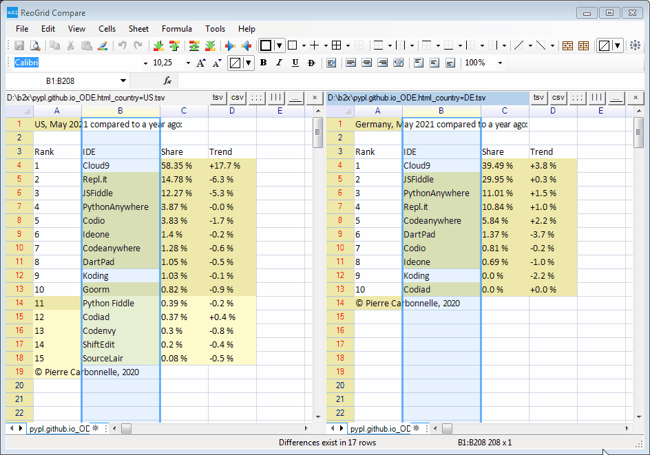
Task: Click the inside borders plus icon
Action: (315, 45)
